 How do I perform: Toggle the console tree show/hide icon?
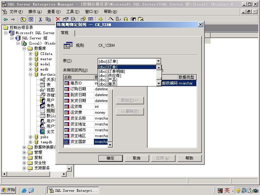tap(31, 19)
